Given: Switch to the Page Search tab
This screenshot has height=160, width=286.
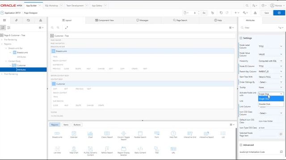Looking at the screenshot, I should 180,20.
